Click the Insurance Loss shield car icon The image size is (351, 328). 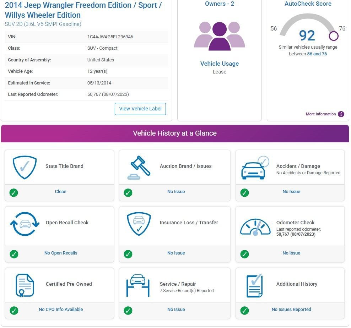click(x=139, y=224)
